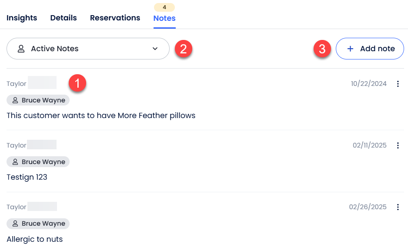
Task: Open the Active Notes dropdown
Action: point(88,49)
